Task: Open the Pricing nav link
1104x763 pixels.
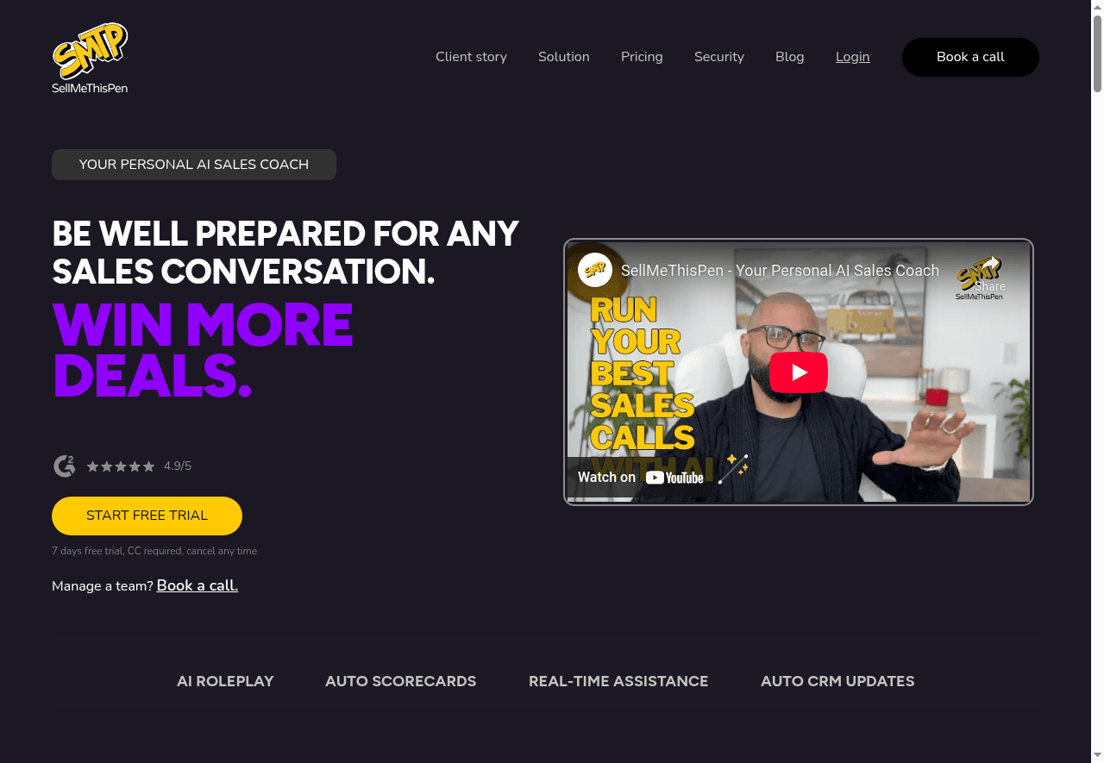Action: (642, 57)
